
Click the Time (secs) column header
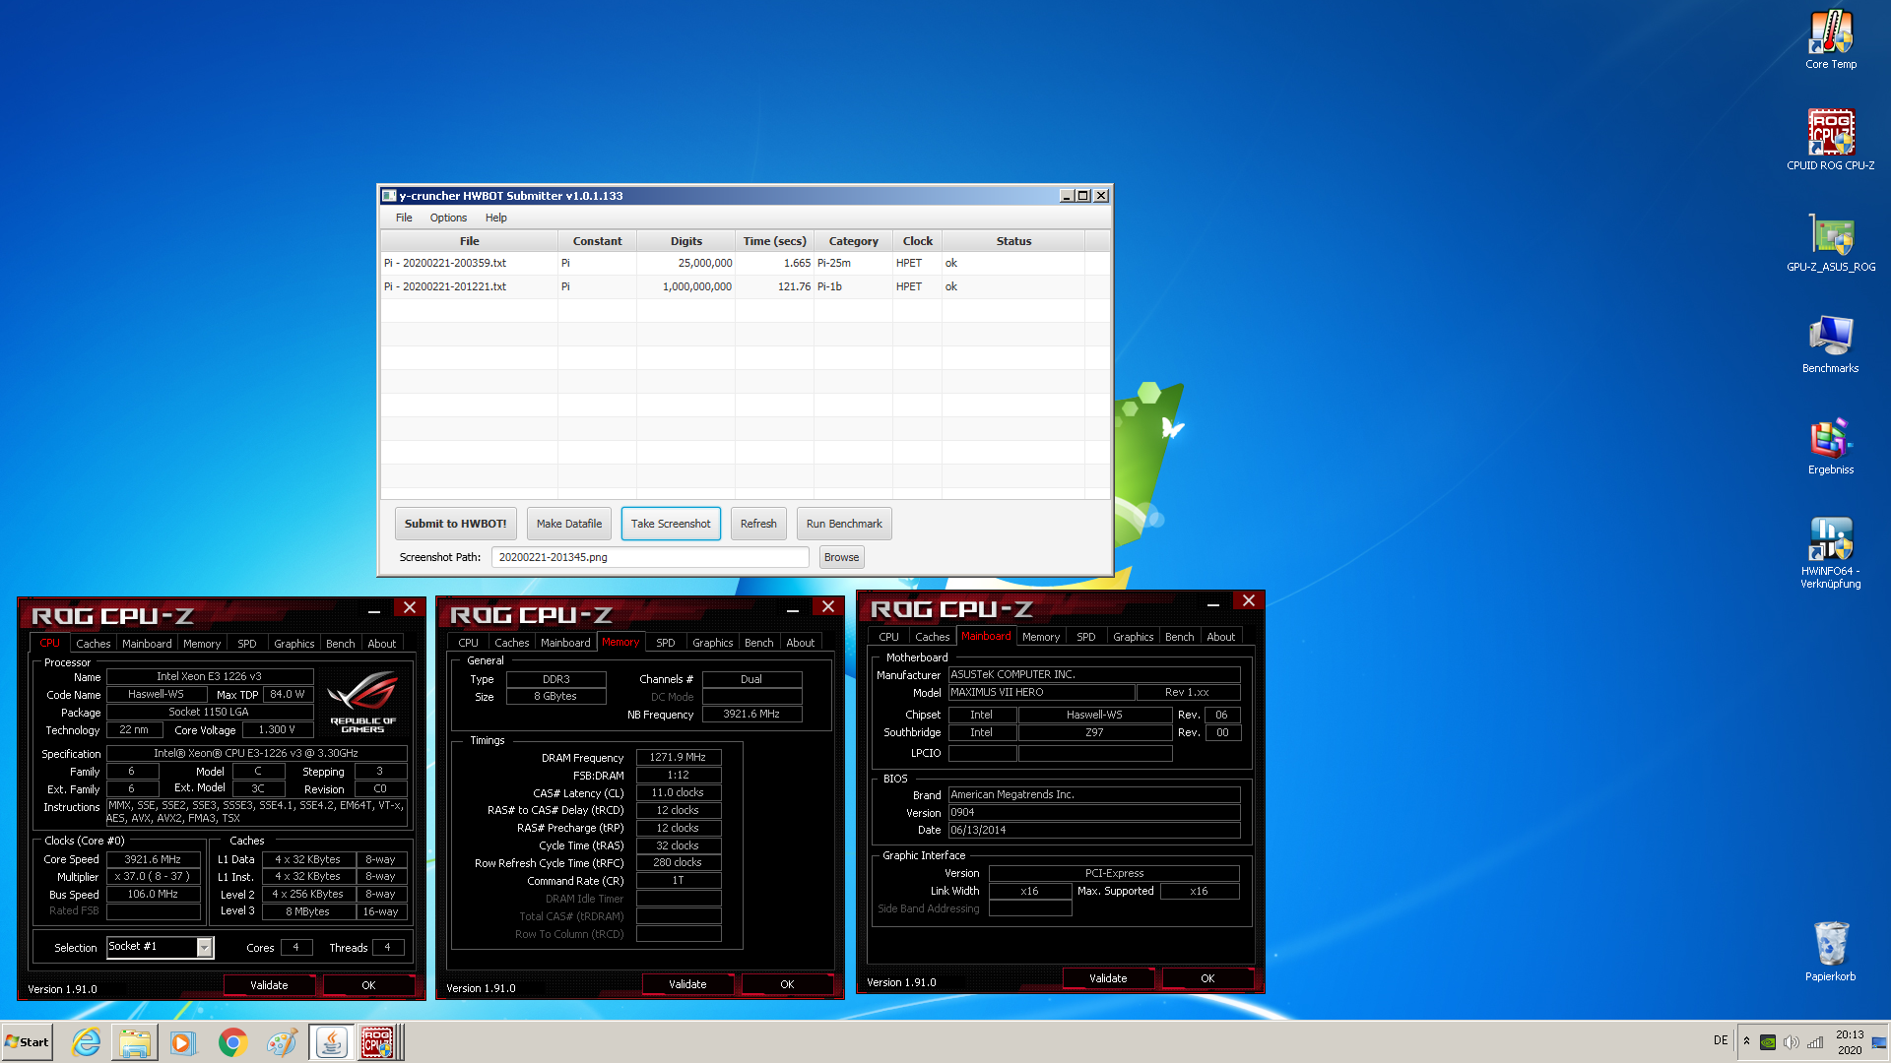click(x=775, y=241)
